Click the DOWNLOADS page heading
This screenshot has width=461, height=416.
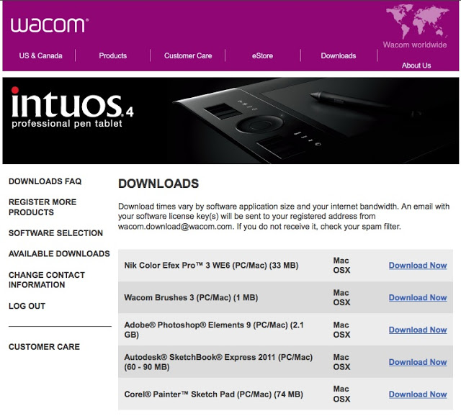pyautogui.click(x=158, y=184)
